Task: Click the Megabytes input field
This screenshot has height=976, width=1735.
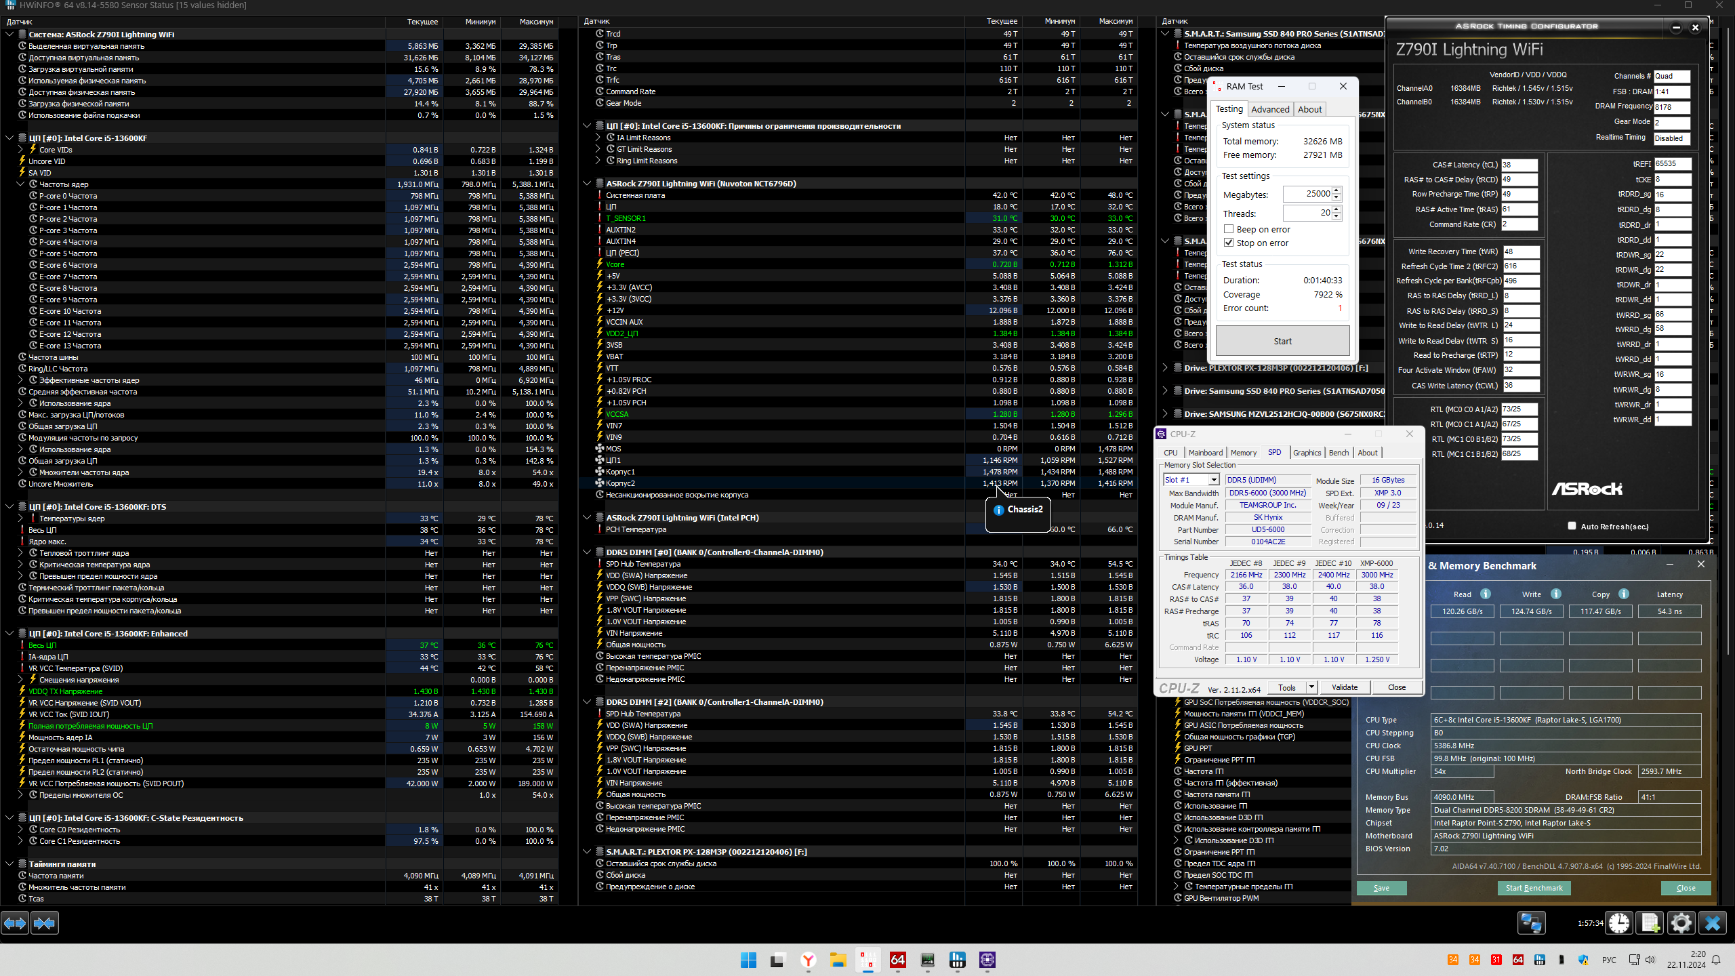Action: click(x=1308, y=194)
